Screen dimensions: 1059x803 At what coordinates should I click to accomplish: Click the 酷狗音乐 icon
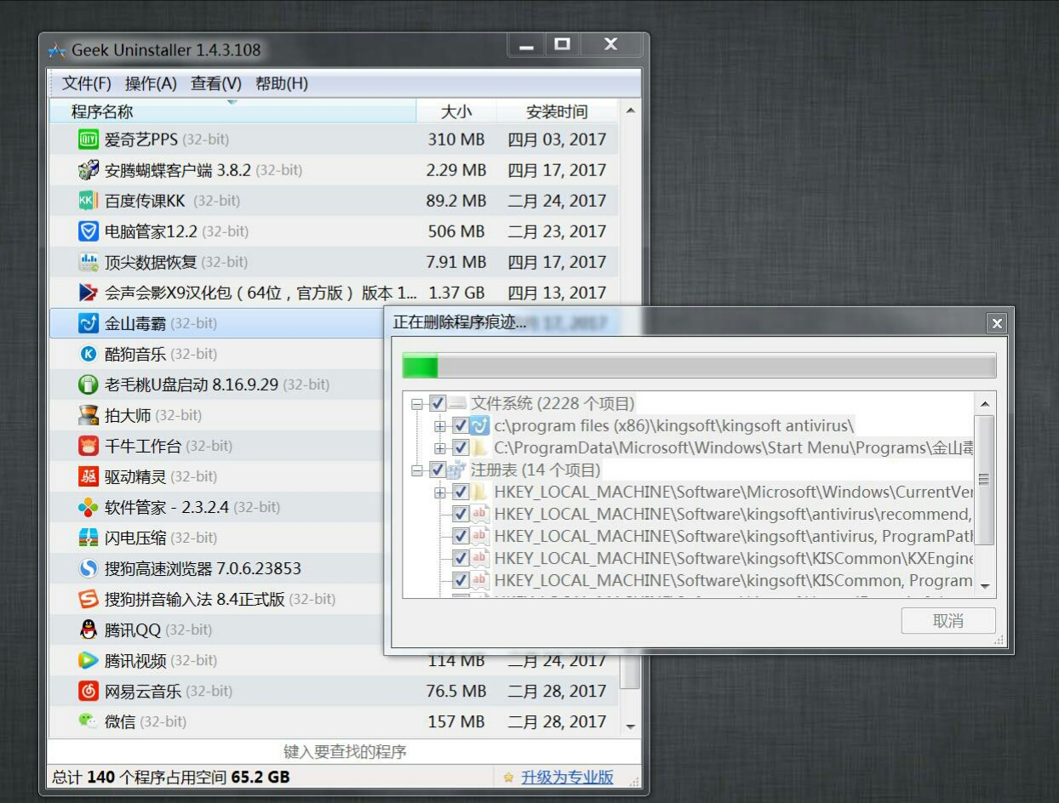(89, 354)
